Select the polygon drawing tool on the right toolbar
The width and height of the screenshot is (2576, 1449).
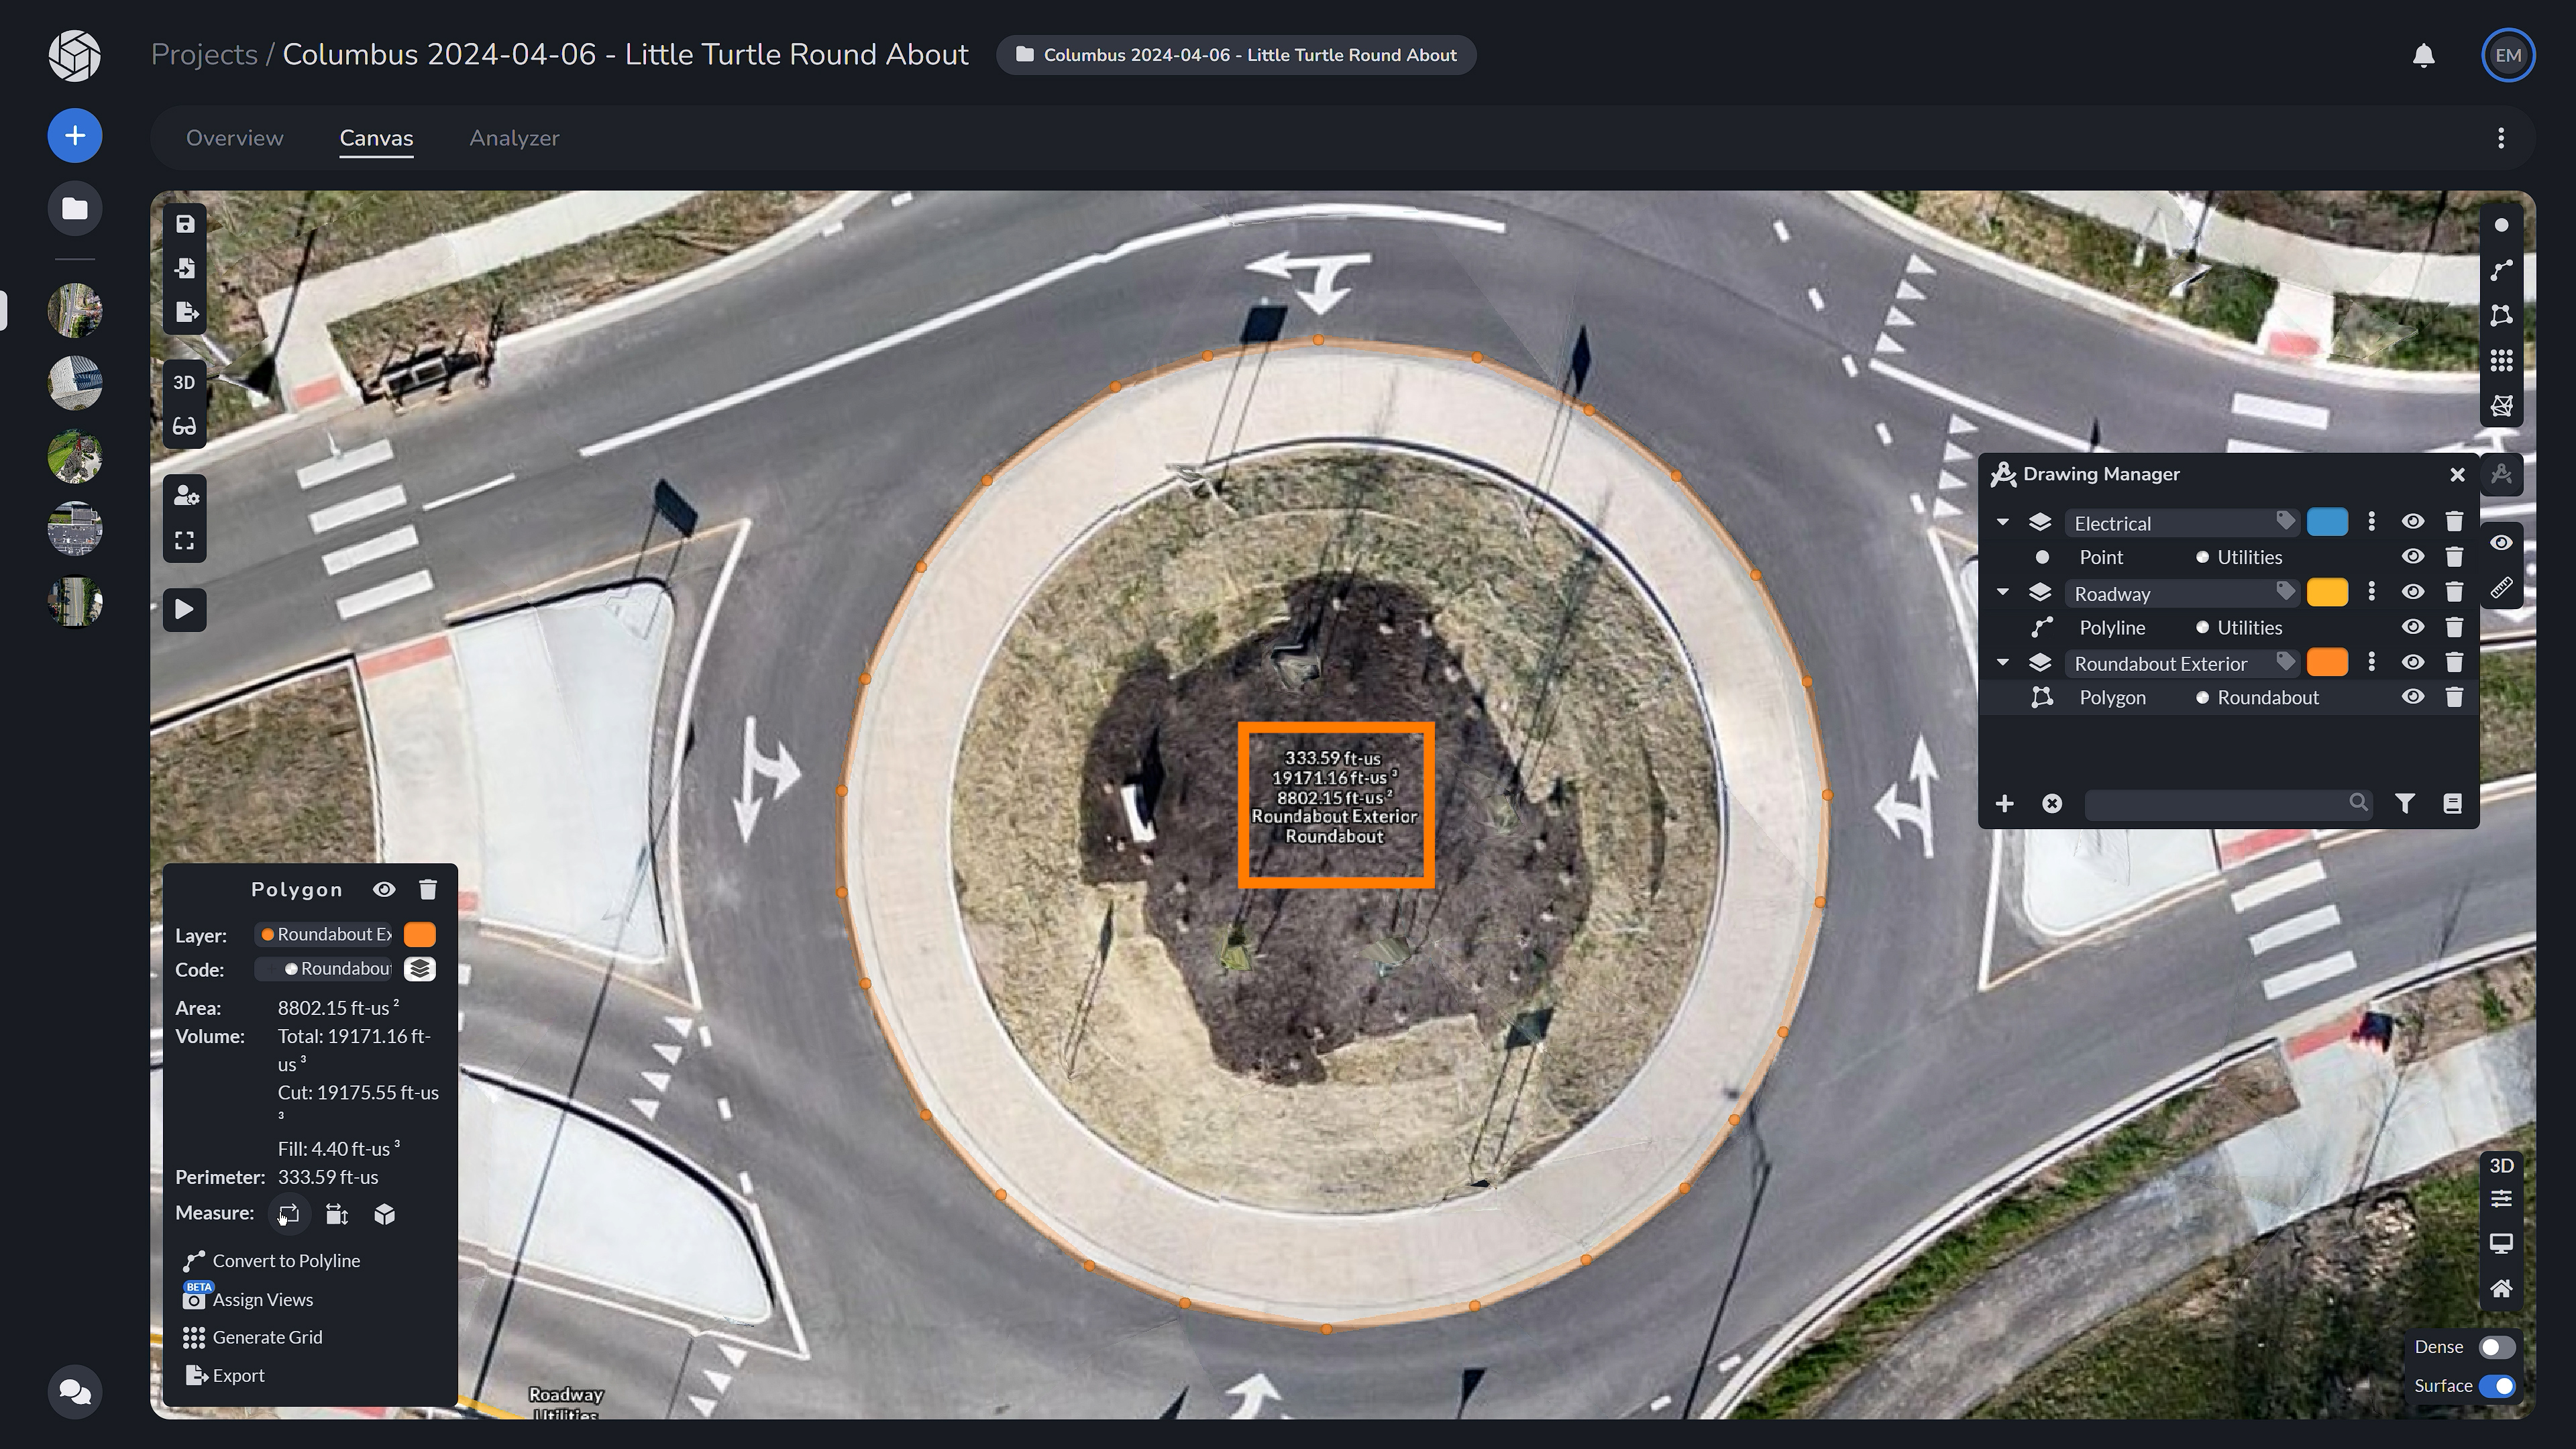pos(2501,315)
